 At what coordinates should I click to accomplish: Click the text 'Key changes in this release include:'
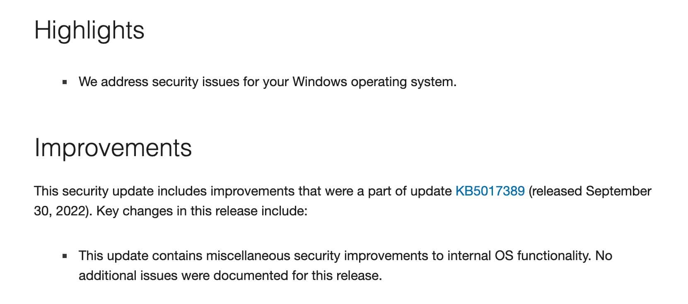(x=202, y=211)
